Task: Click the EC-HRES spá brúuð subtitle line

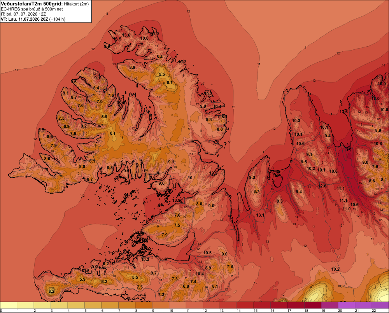Action: tap(32, 9)
